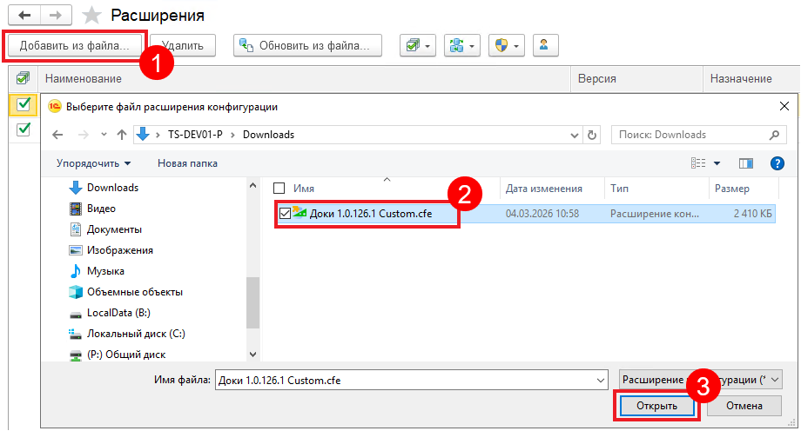Uncheck the Доки 1.0.126.1 Custom.cfe file checkbox
The width and height of the screenshot is (801, 431).
pos(285,213)
